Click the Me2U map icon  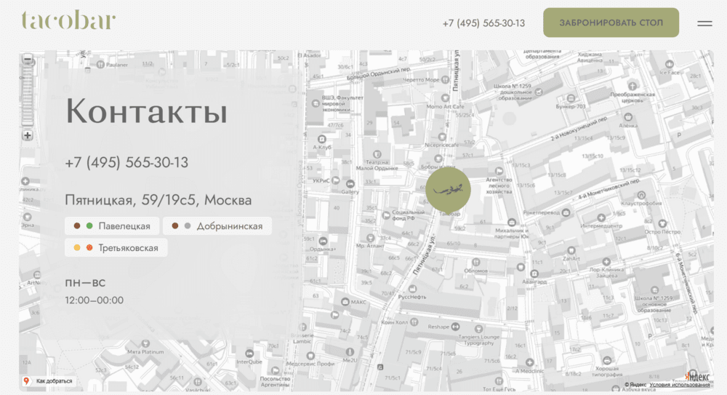click(x=350, y=352)
